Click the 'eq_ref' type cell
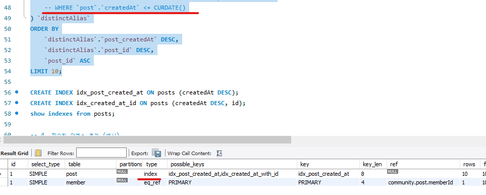The image size is (486, 195). pos(155,182)
